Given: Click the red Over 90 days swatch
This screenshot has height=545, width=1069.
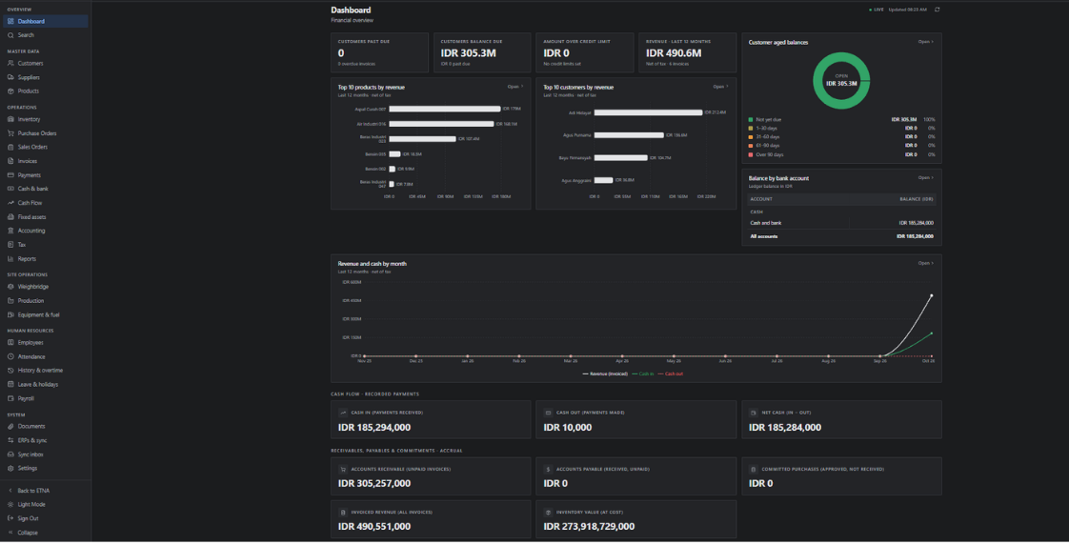Looking at the screenshot, I should pos(751,155).
